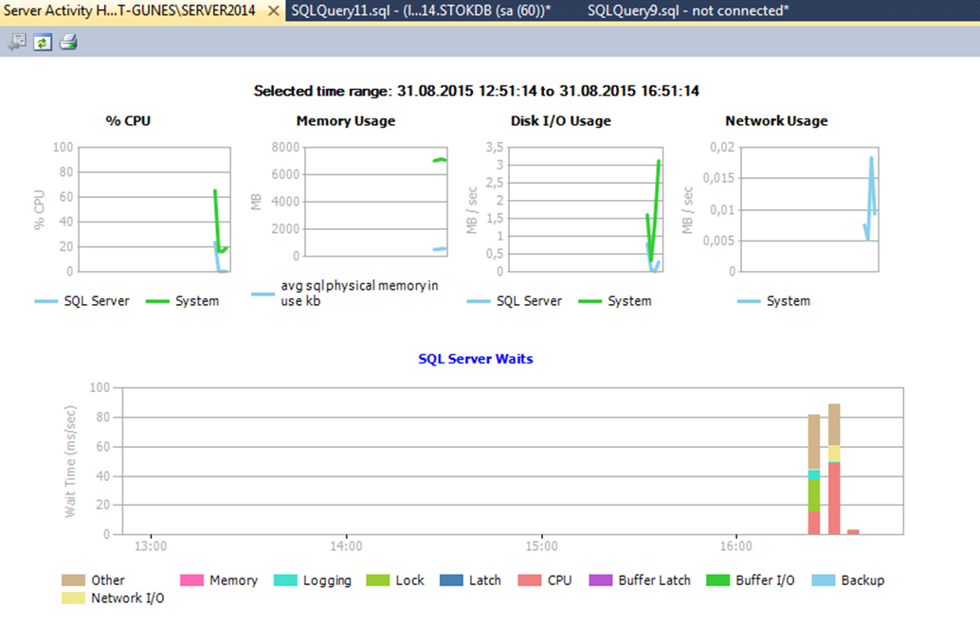980x624 pixels.
Task: Click the Memory Usage chart title
Action: pos(346,120)
